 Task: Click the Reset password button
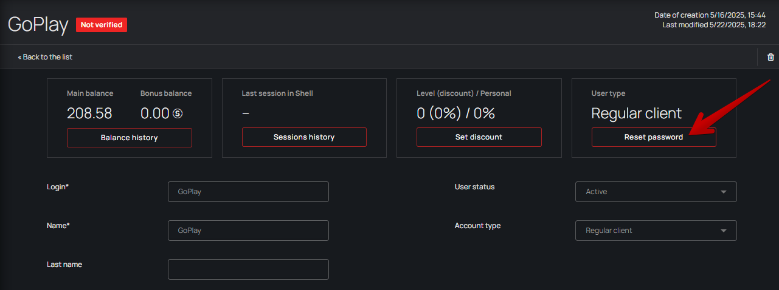[x=653, y=137]
